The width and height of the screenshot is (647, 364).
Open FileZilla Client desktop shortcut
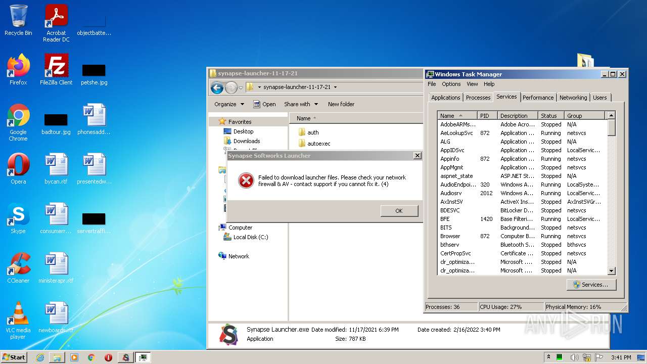[x=56, y=70]
